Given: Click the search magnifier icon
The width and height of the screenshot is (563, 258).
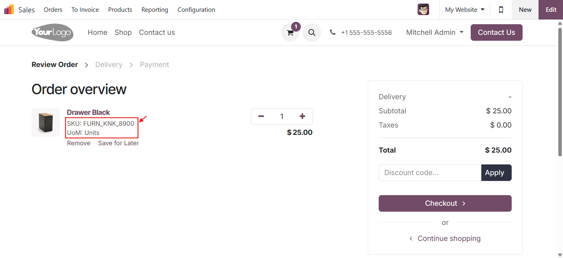Looking at the screenshot, I should 312,32.
